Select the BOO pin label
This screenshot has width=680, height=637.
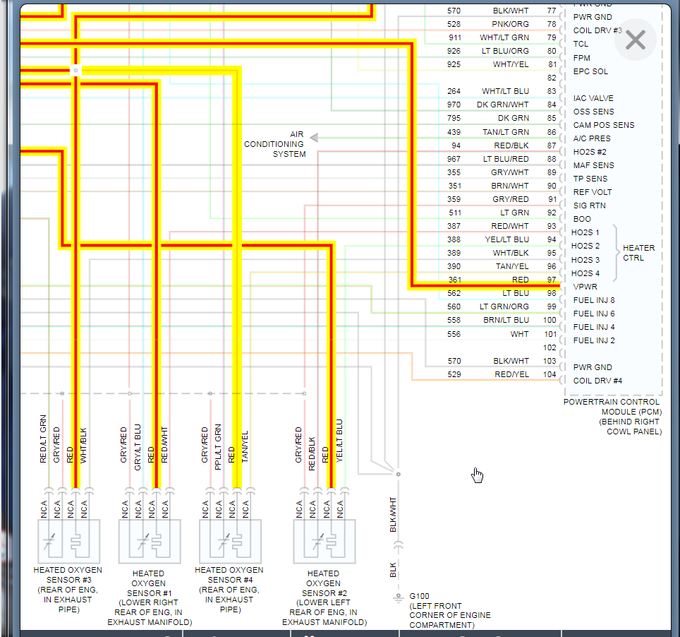click(x=581, y=219)
